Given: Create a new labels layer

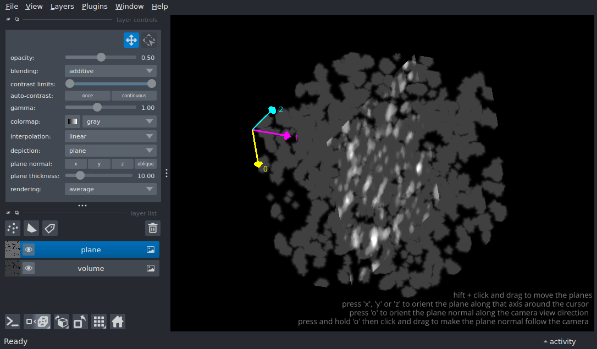Looking at the screenshot, I should 50,228.
